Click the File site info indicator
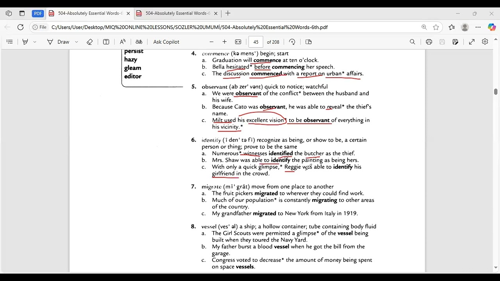 [x=40, y=27]
